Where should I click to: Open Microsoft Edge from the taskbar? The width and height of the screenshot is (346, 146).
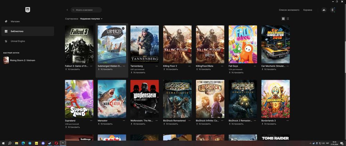coord(23,143)
